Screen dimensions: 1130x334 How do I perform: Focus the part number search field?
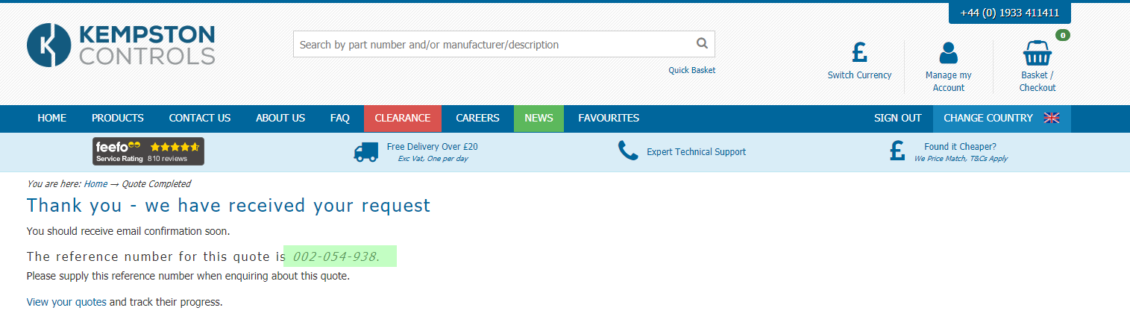point(493,44)
